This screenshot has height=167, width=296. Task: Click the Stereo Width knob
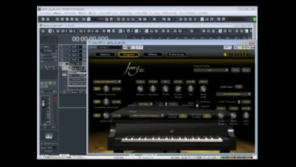(x=203, y=89)
